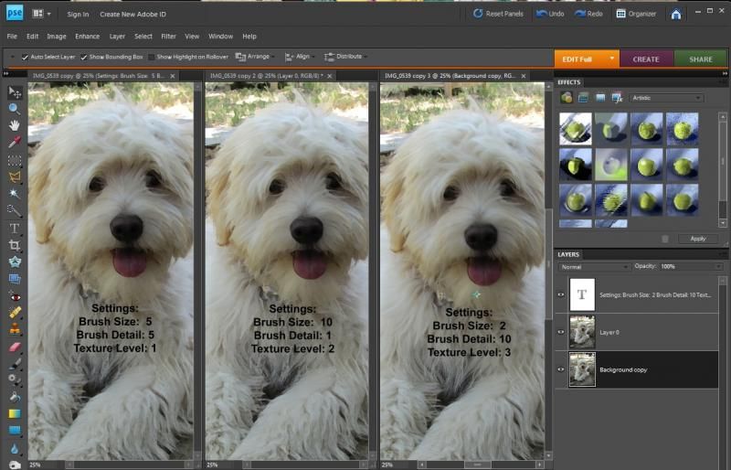The width and height of the screenshot is (731, 470).
Task: Open the Artistic effects category dropdown
Action: click(x=667, y=98)
